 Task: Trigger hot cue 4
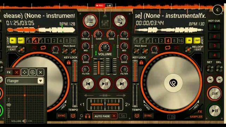pos(214,55)
